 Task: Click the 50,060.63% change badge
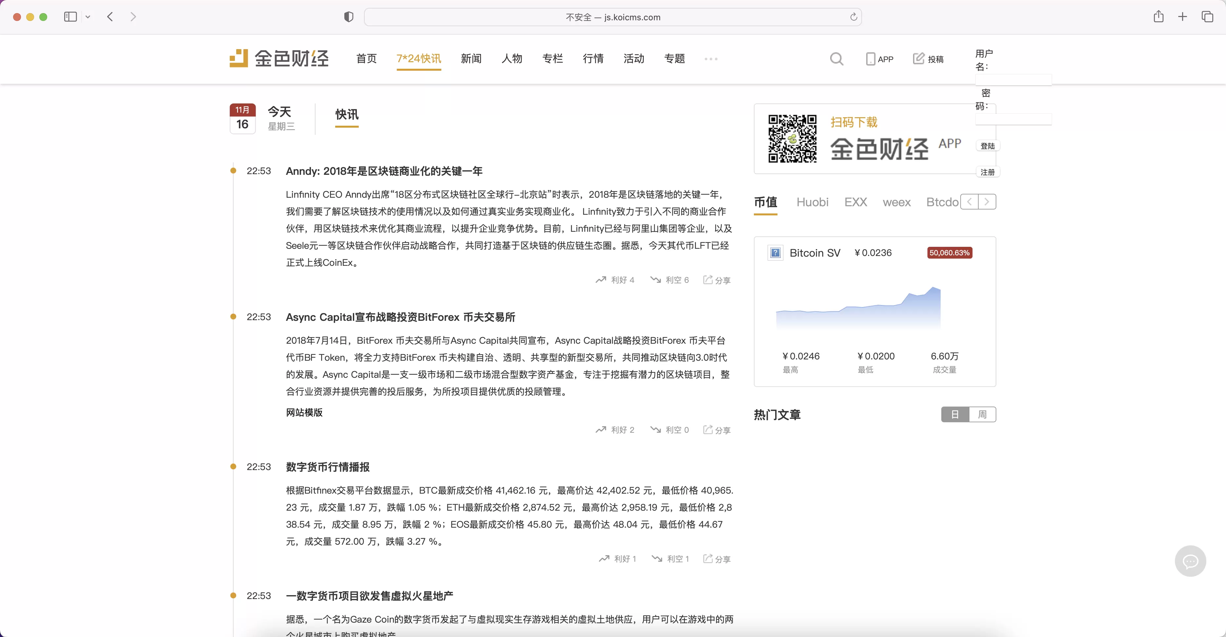pyautogui.click(x=949, y=253)
